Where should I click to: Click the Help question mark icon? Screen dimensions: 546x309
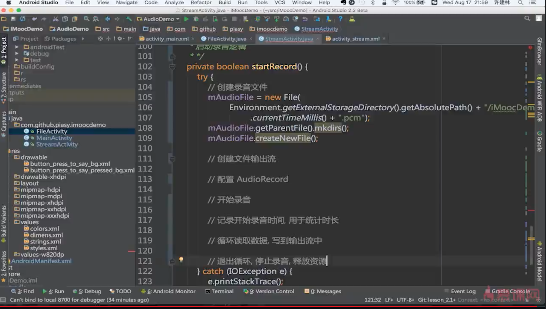[x=340, y=19]
